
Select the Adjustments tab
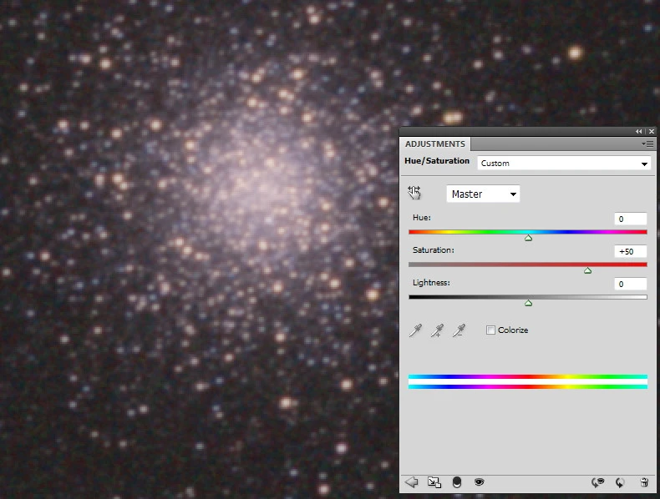[x=435, y=144]
